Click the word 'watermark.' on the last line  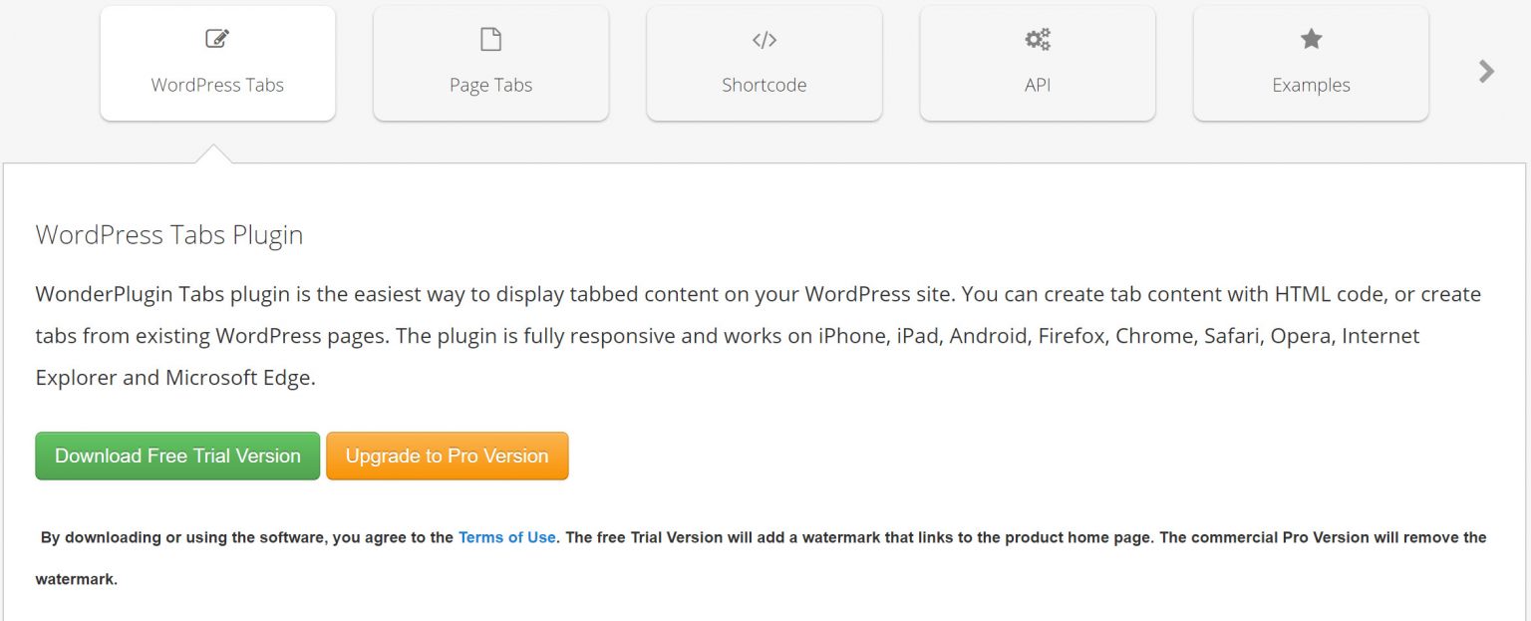pyautogui.click(x=77, y=579)
